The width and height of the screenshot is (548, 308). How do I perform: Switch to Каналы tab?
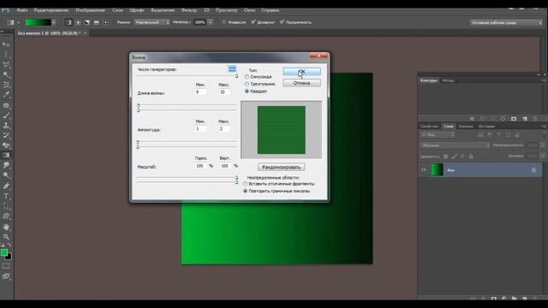(x=466, y=127)
